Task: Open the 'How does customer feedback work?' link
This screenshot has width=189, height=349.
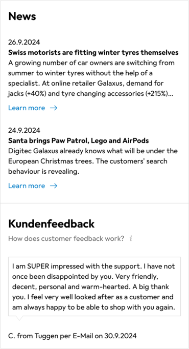Action: point(66,239)
